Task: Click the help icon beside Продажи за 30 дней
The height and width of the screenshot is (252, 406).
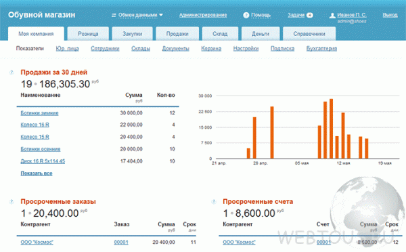Action: tap(12, 72)
